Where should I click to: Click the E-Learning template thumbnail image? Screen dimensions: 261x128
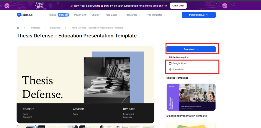tap(191, 97)
